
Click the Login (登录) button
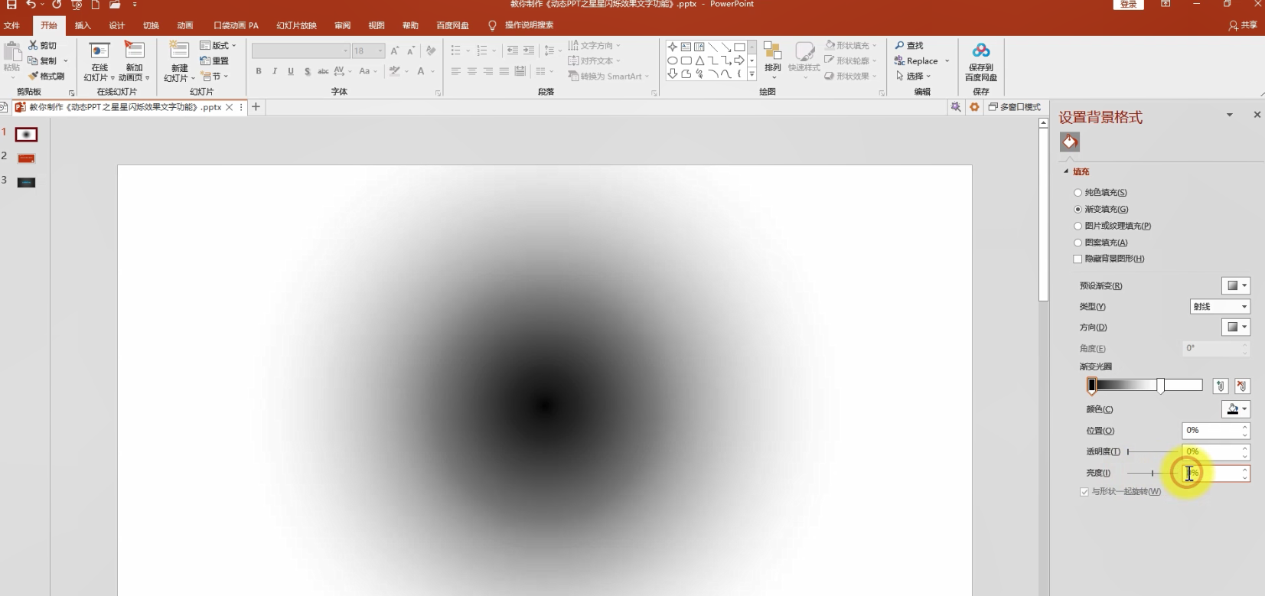(x=1129, y=5)
